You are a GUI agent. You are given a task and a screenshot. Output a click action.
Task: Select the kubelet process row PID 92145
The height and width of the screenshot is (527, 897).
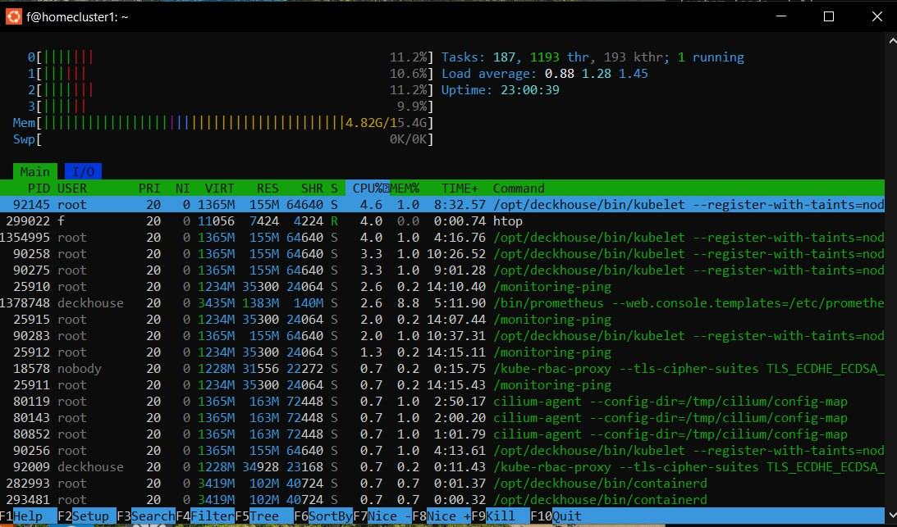(x=442, y=205)
